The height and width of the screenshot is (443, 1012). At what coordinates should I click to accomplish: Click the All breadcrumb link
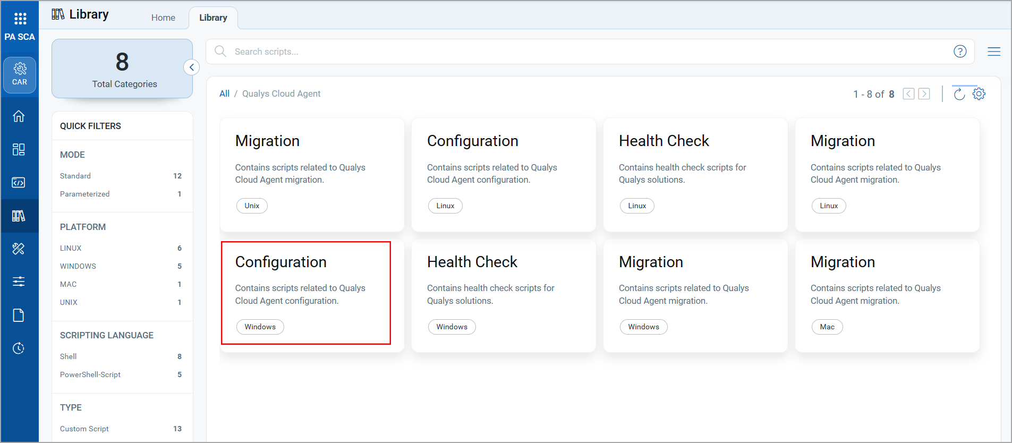tap(224, 93)
